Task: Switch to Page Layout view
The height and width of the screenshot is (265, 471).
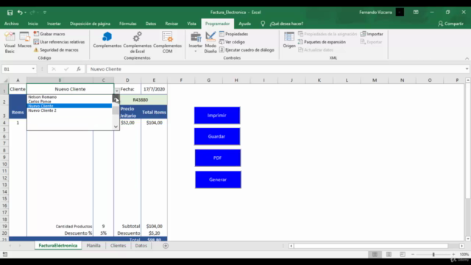Action: [x=389, y=255]
